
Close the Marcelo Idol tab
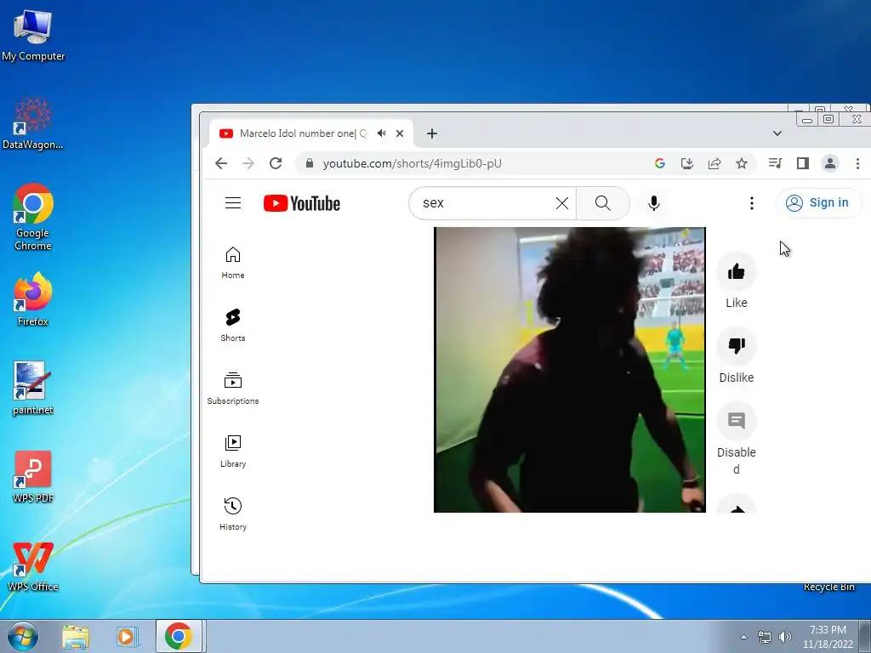point(400,133)
